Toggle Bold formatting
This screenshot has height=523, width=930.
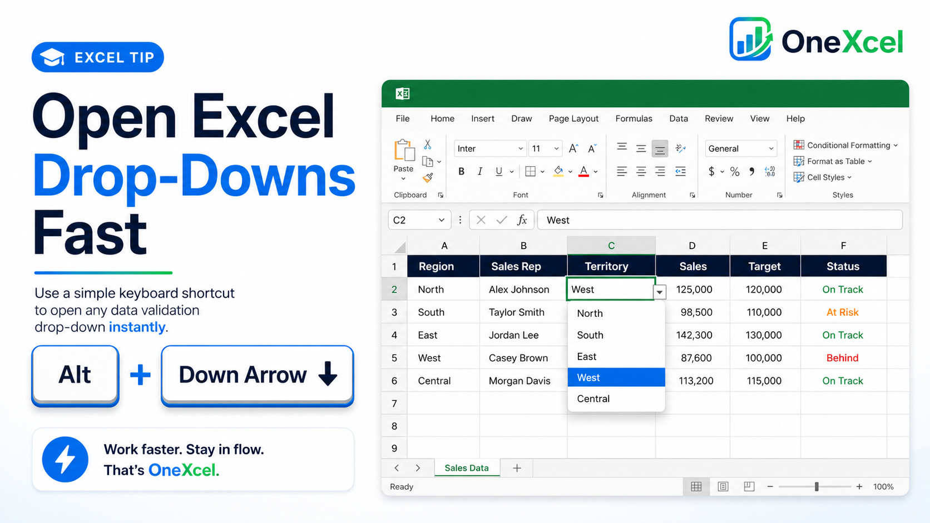tap(461, 172)
